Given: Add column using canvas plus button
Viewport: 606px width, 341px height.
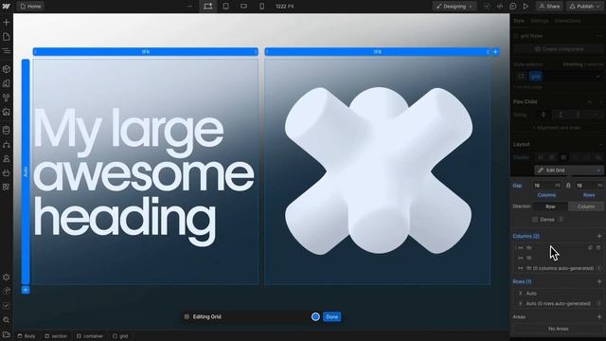Looking at the screenshot, I should pos(495,51).
